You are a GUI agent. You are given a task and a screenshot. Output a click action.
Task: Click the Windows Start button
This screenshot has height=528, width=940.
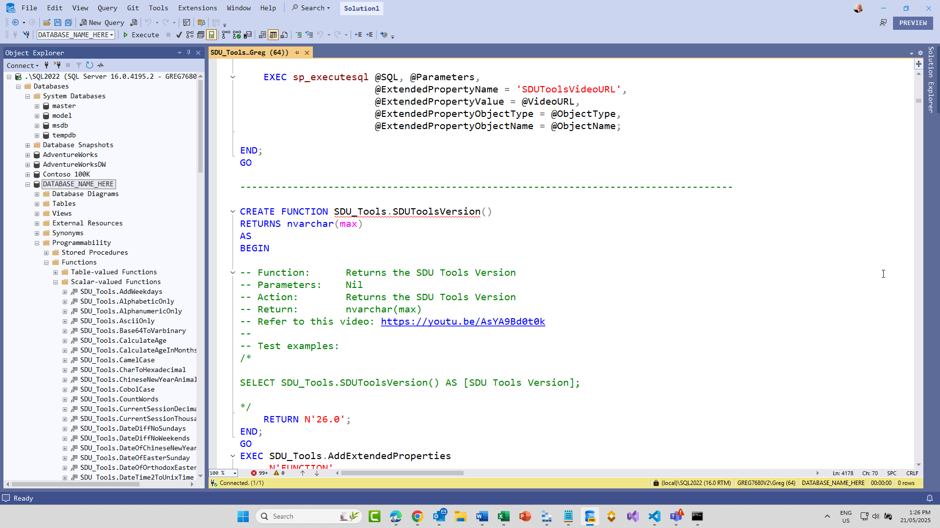[243, 516]
